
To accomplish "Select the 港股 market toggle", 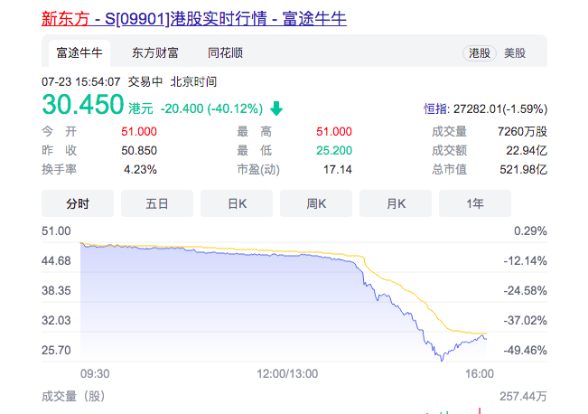I will tap(480, 53).
